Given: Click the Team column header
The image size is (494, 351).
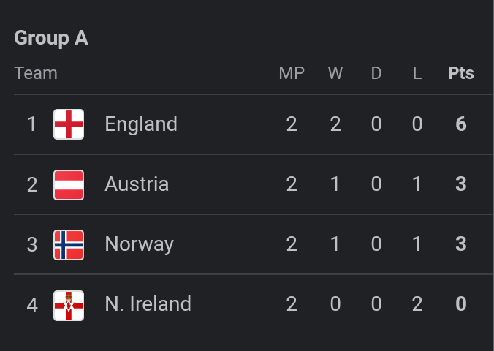Looking at the screenshot, I should pos(36,73).
